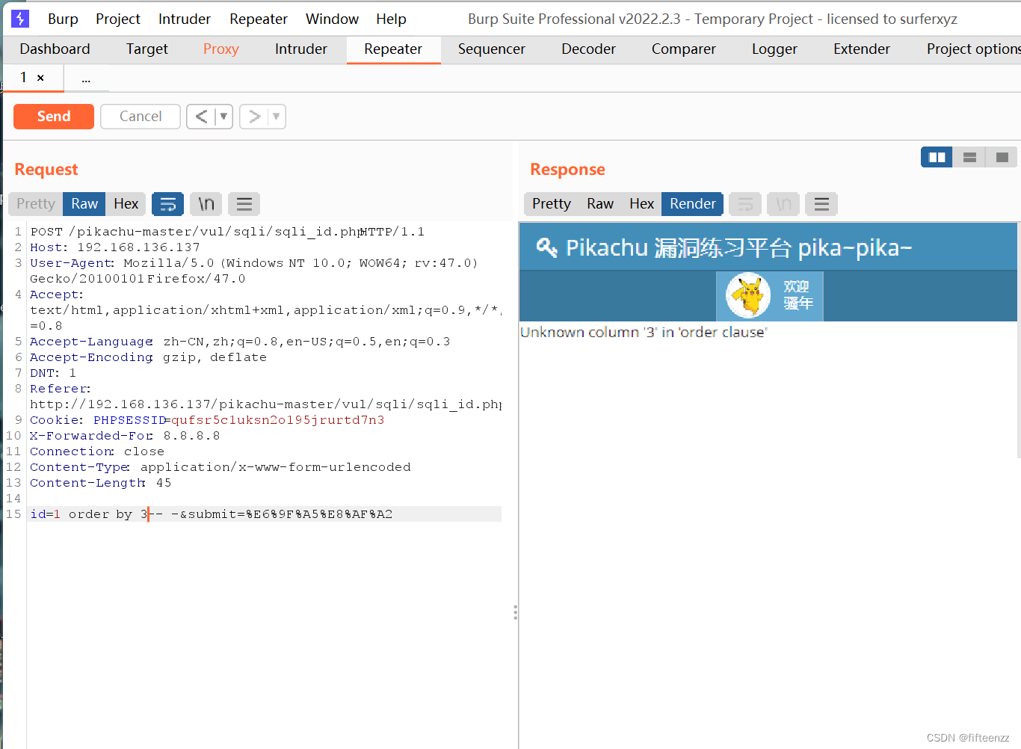Image resolution: width=1021 pixels, height=749 pixels.
Task: Select the Pretty view in Request panel
Action: point(36,203)
